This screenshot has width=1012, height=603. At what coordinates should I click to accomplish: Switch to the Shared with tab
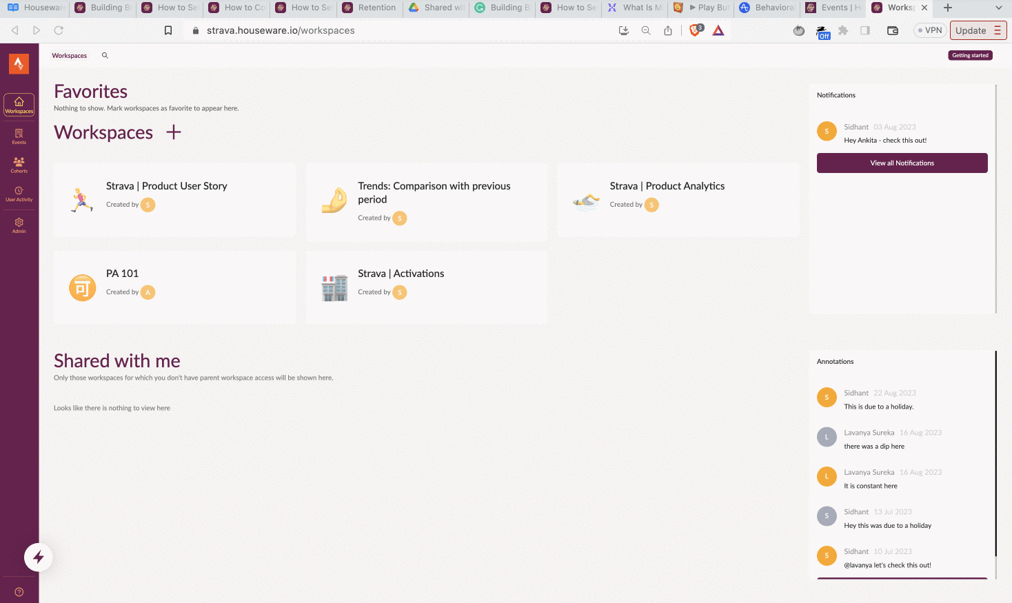(x=436, y=8)
